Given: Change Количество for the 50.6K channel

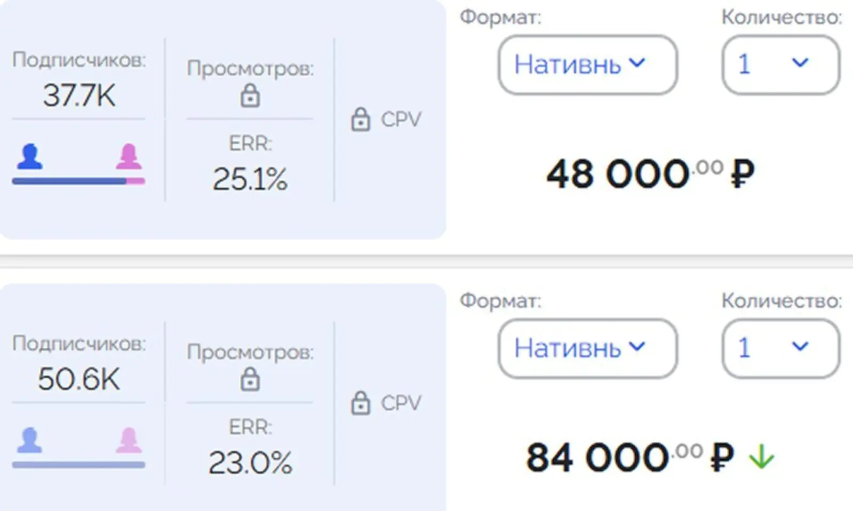Looking at the screenshot, I should (780, 348).
